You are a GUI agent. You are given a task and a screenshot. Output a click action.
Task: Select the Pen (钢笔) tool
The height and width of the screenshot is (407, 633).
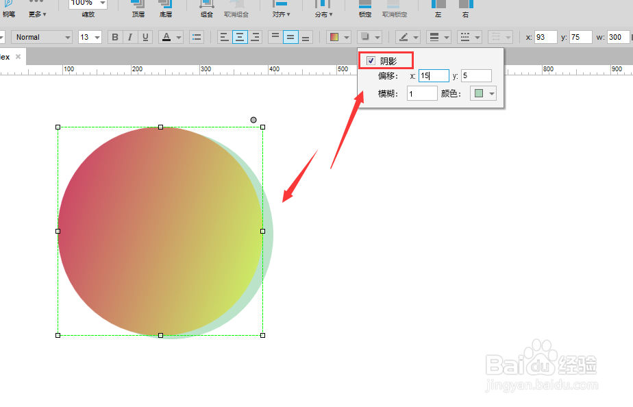(x=8, y=9)
